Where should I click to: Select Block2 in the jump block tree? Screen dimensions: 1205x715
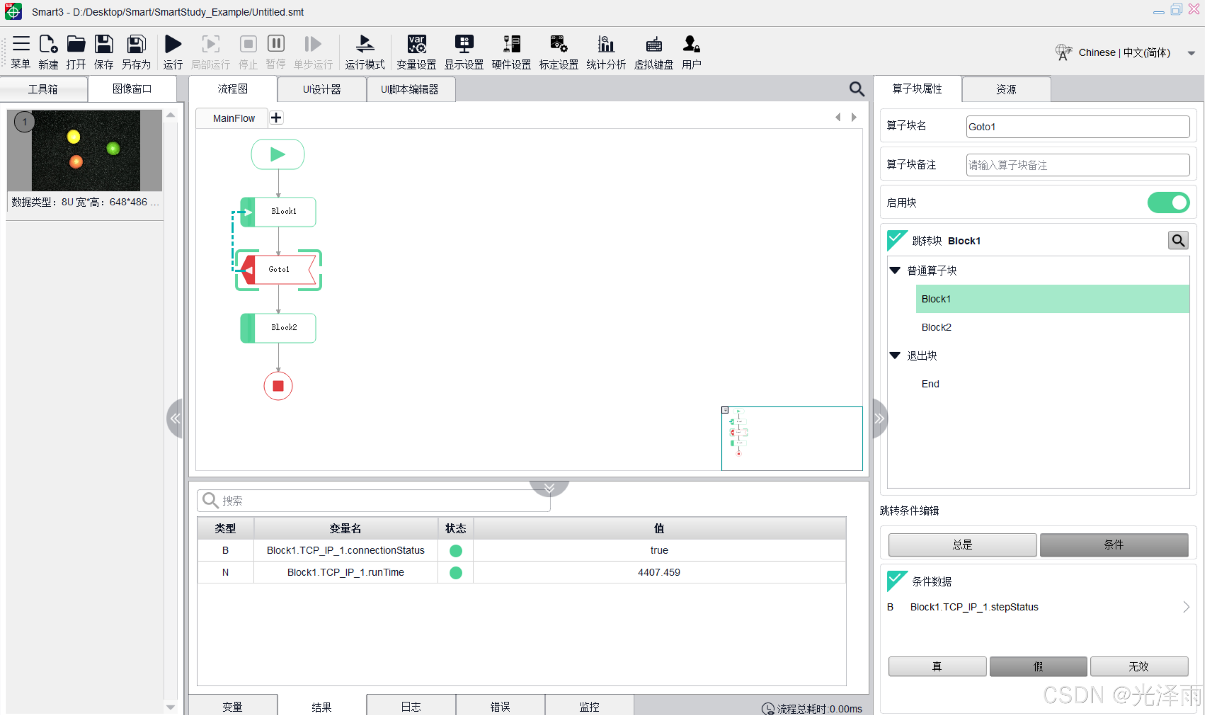click(936, 327)
